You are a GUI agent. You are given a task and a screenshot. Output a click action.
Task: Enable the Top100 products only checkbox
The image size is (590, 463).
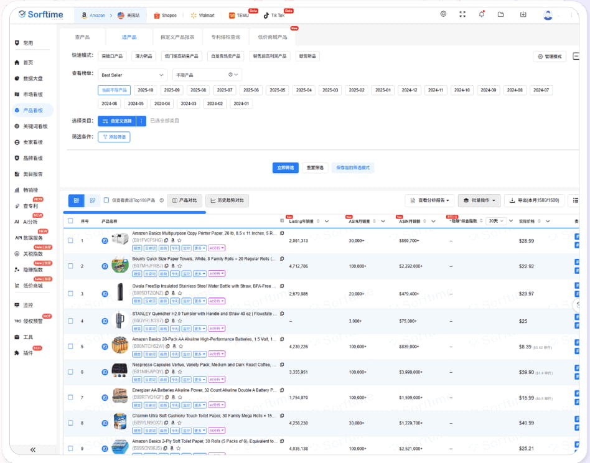106,200
